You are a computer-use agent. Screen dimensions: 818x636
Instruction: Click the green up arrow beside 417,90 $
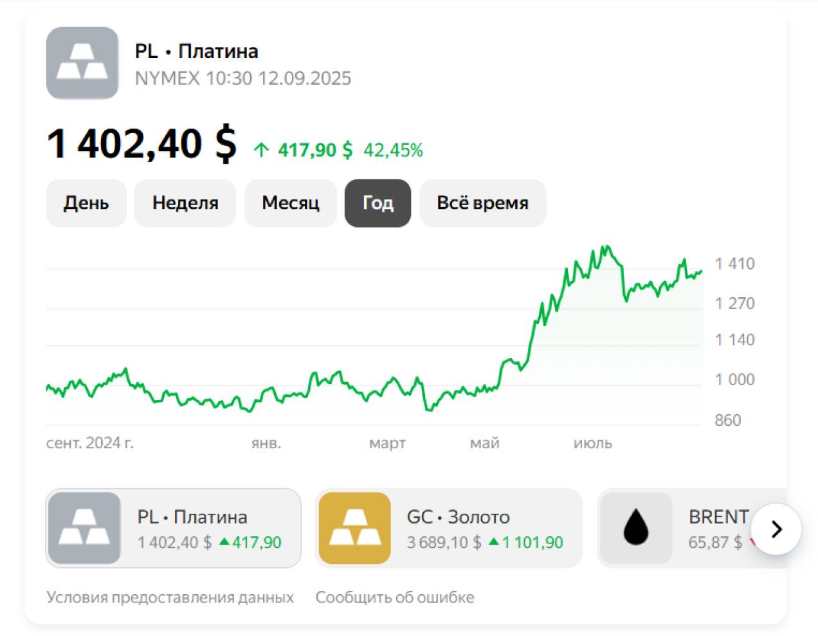pyautogui.click(x=260, y=150)
